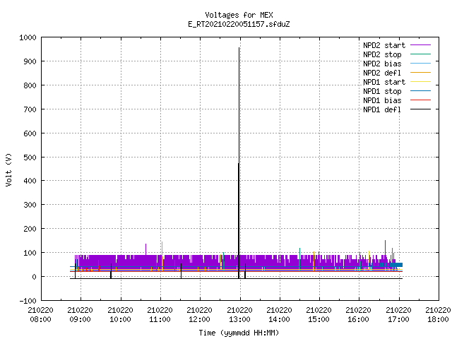Click the 500 y-axis tick label

(30, 157)
